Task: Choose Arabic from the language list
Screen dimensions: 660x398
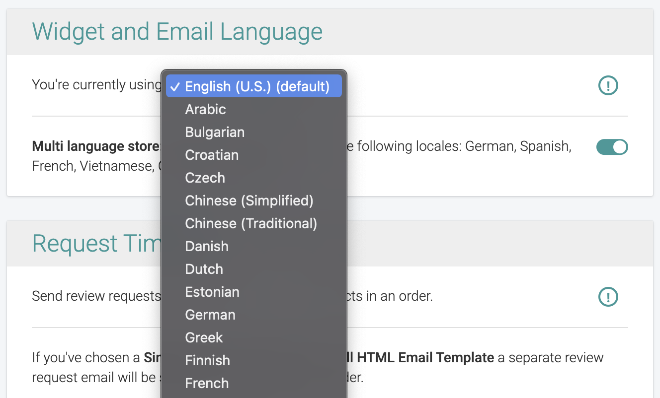Action: pyautogui.click(x=205, y=109)
